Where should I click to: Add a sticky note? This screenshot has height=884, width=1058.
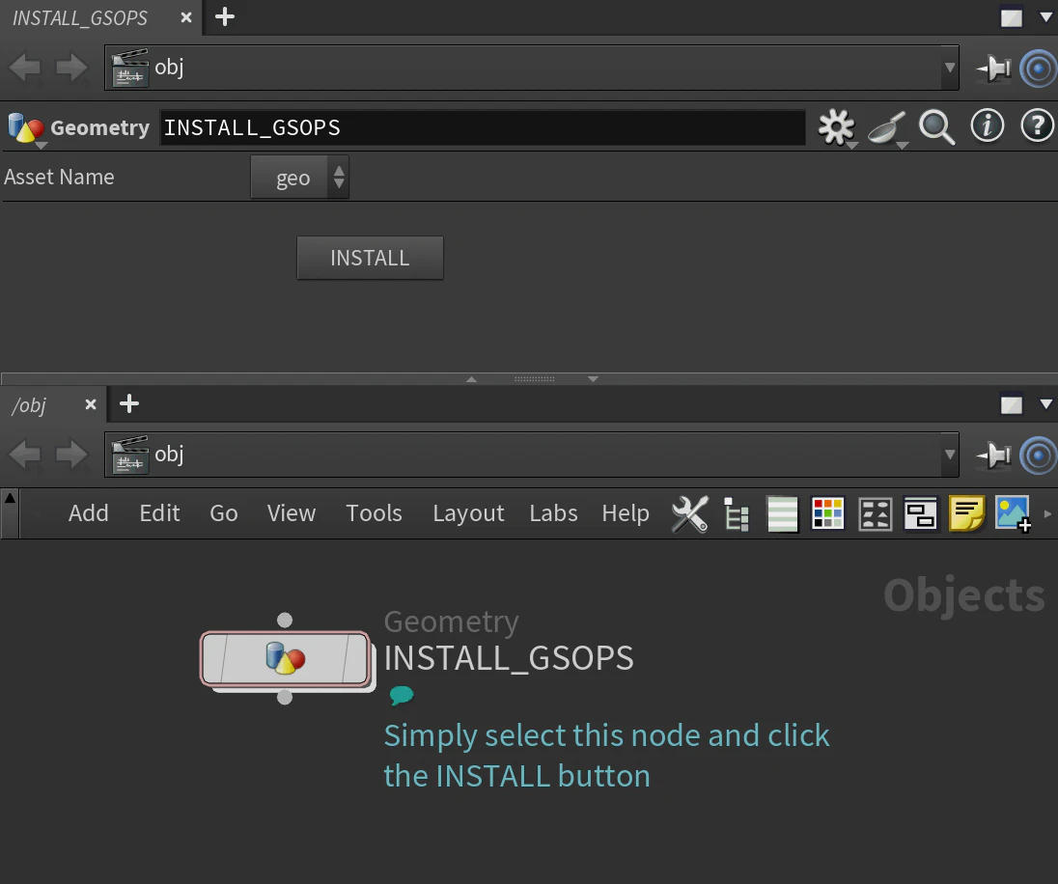click(967, 514)
